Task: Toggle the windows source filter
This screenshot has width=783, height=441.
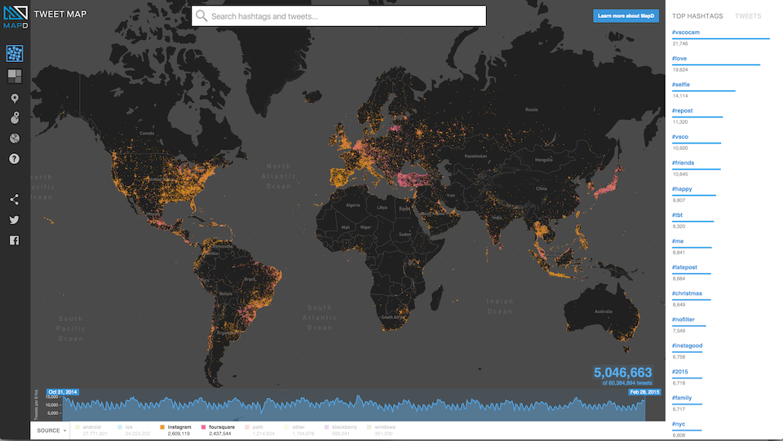Action: tap(381, 430)
